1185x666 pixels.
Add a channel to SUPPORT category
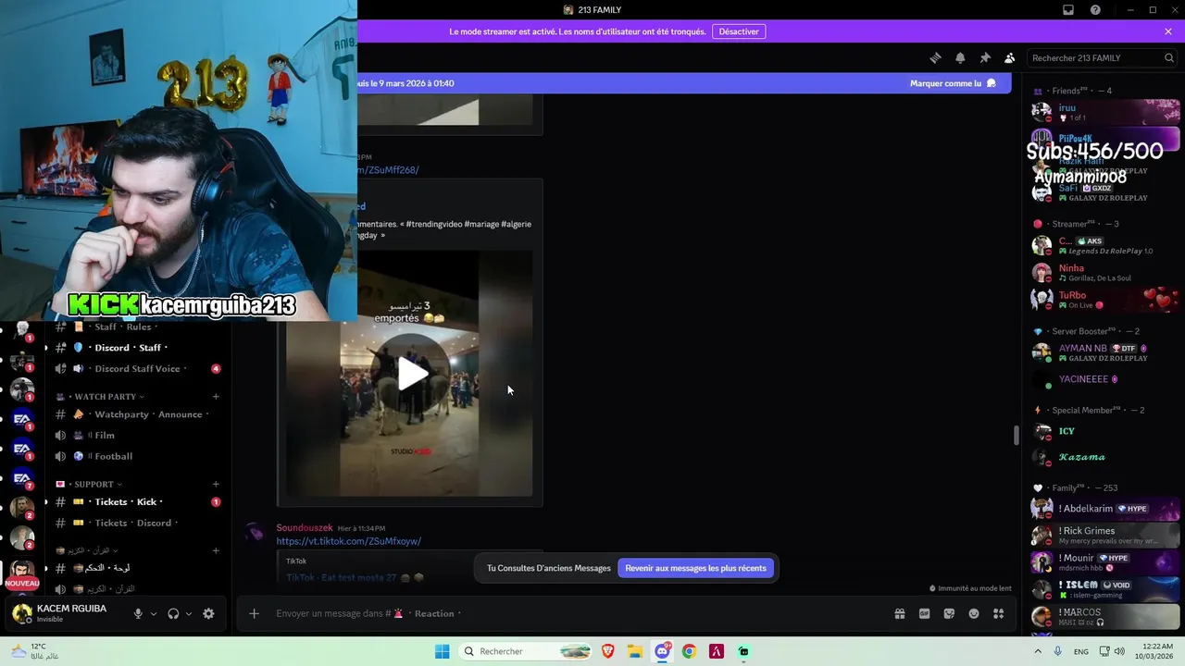tap(216, 485)
